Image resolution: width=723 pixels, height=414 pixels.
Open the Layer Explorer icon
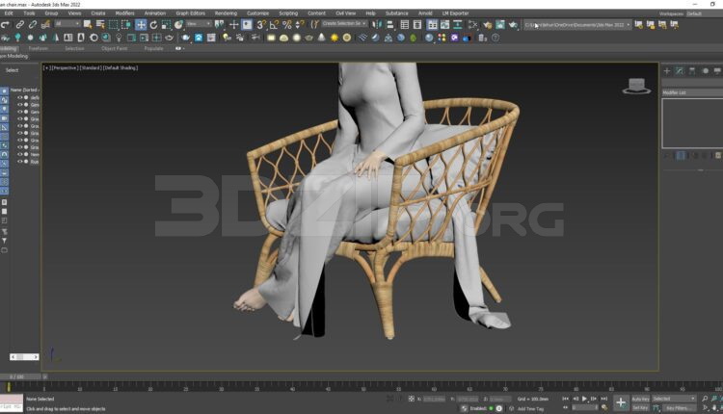click(x=417, y=24)
